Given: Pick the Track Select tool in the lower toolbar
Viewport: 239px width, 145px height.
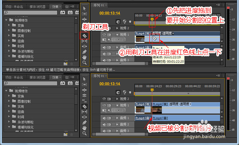Looking at the screenshot, I should pos(84,85).
